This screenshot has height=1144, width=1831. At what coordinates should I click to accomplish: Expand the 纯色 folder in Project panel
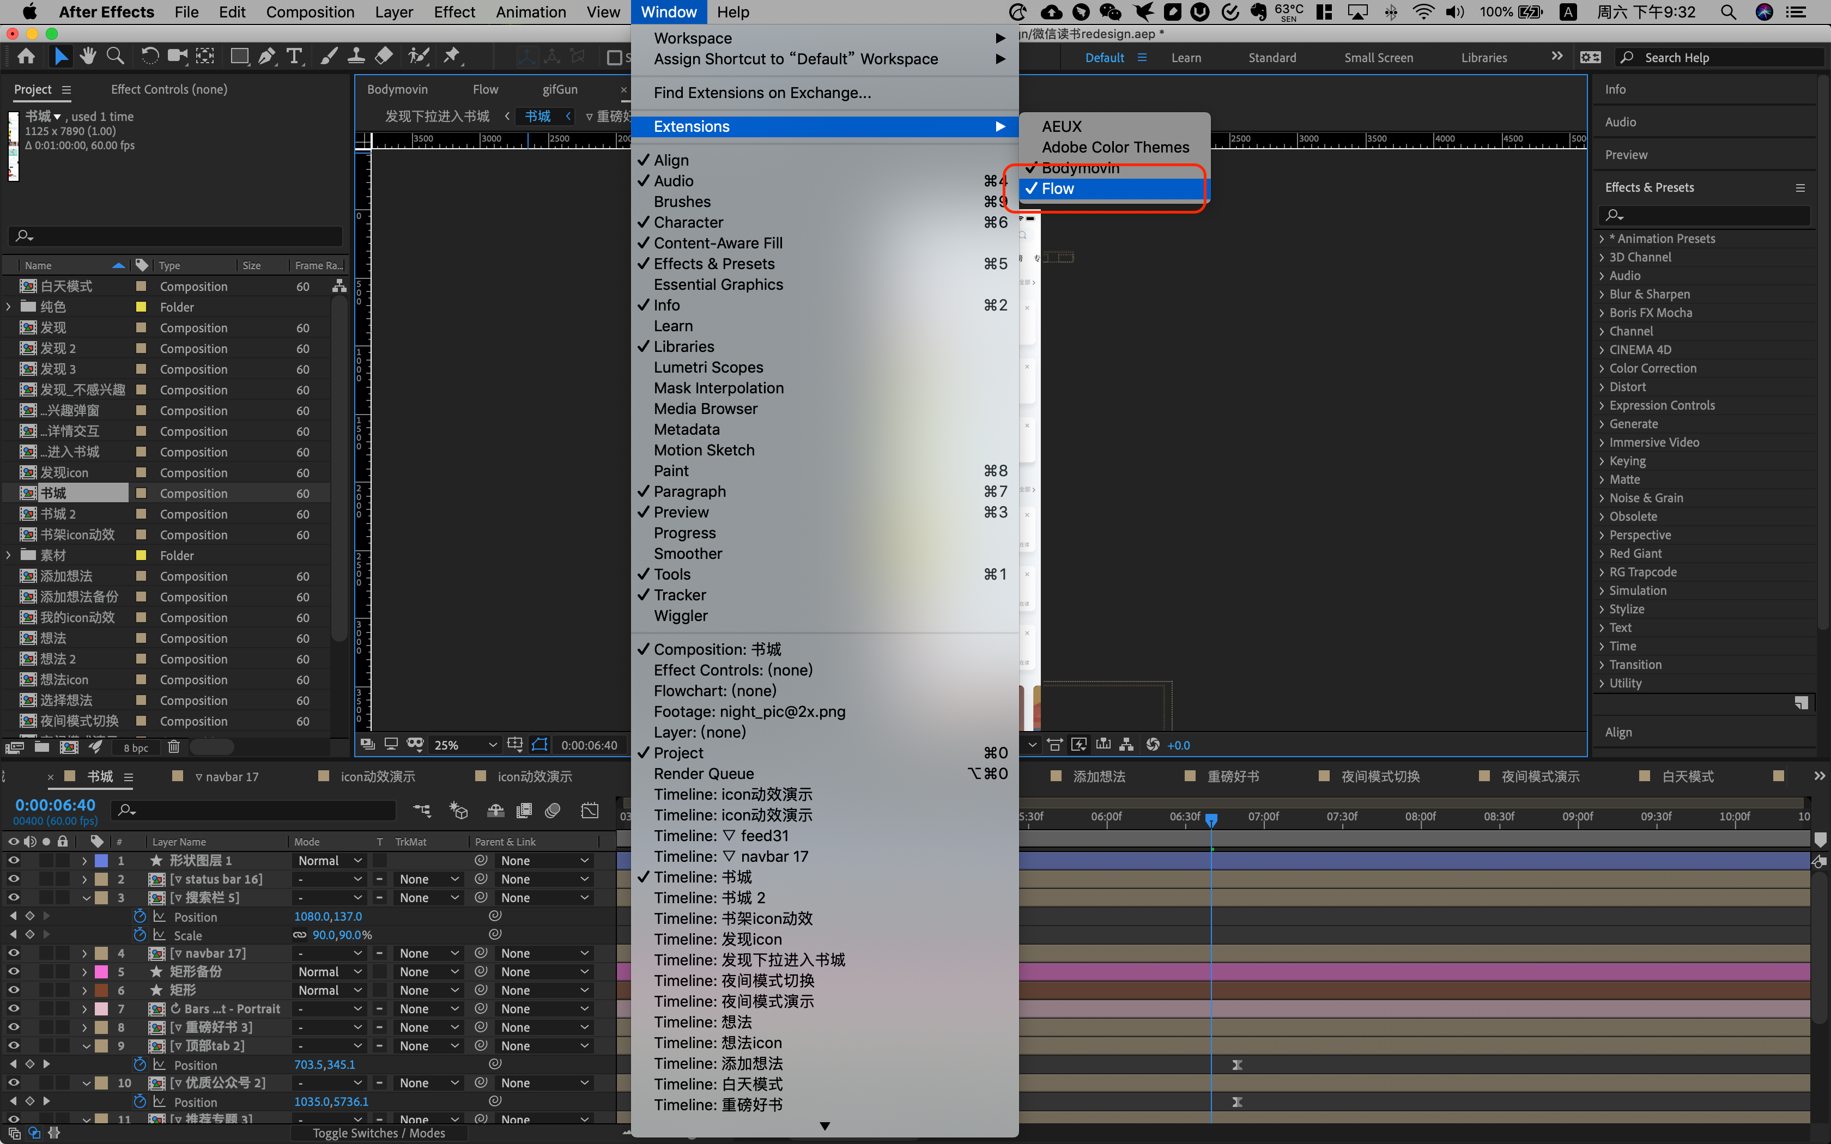pyautogui.click(x=8, y=307)
